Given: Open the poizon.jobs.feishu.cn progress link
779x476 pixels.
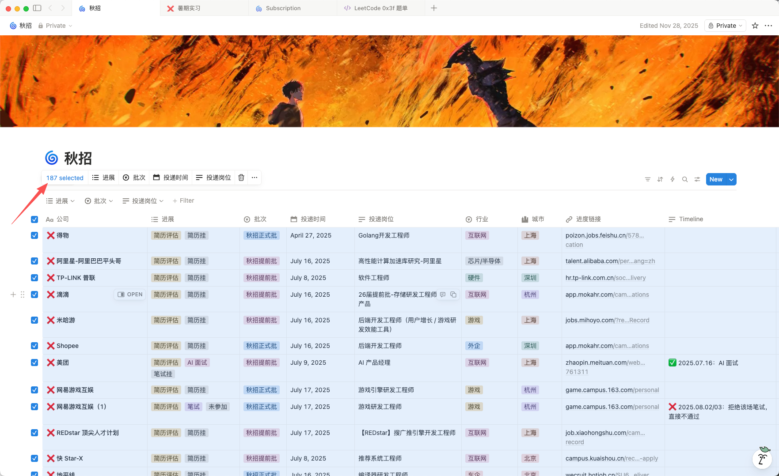Looking at the screenshot, I should click(x=605, y=240).
